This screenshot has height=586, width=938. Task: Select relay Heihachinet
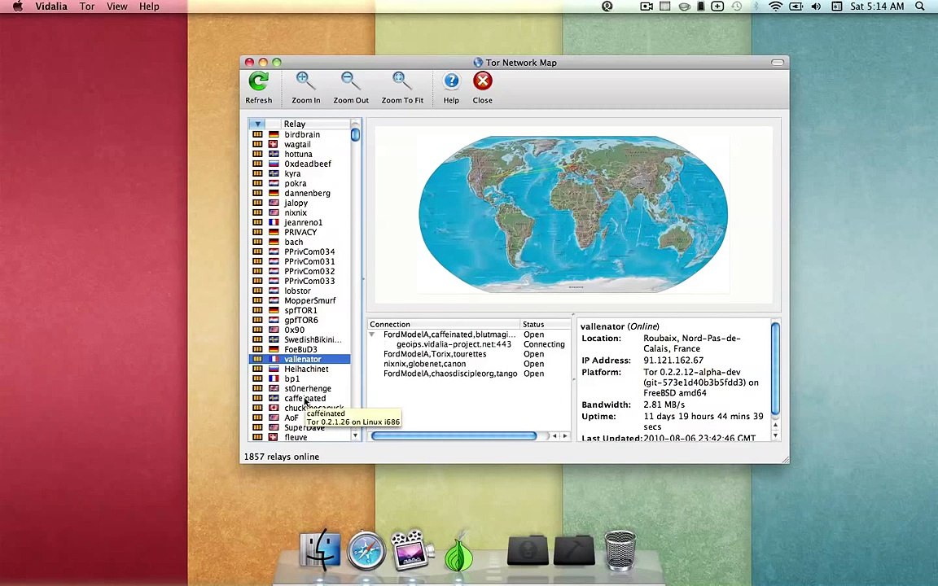point(300,369)
